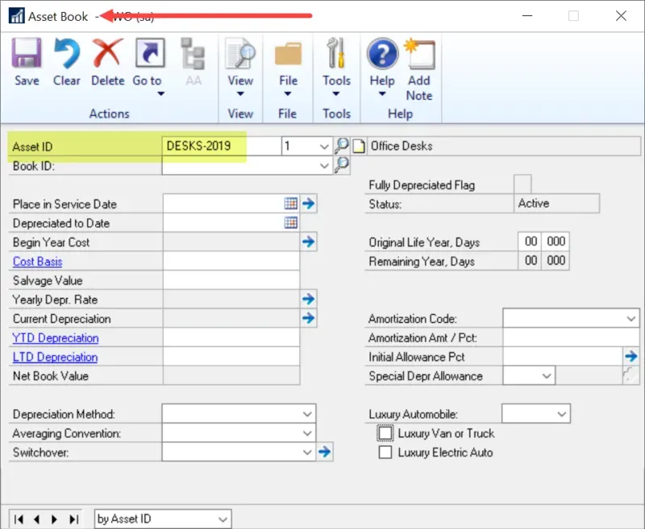Click the Save icon in Actions
The height and width of the screenshot is (529, 645).
pyautogui.click(x=27, y=55)
